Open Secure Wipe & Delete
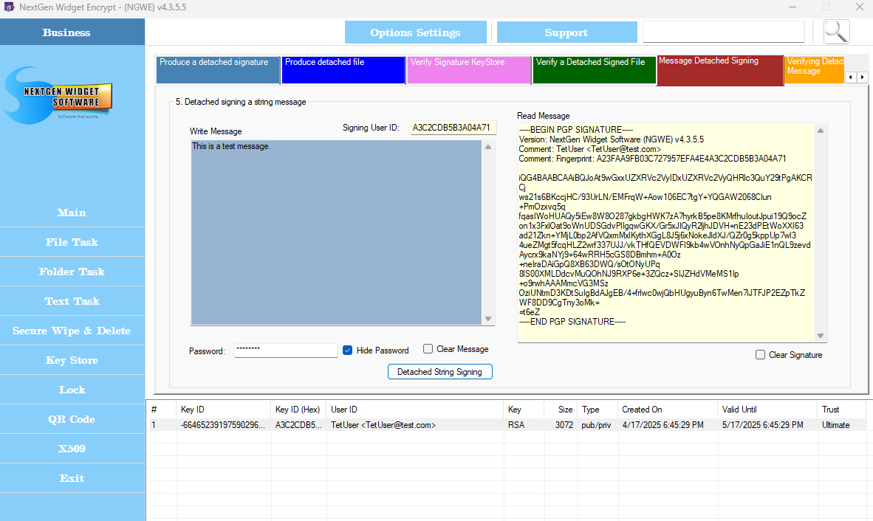Screen dimensions: 873x521 tap(72, 331)
